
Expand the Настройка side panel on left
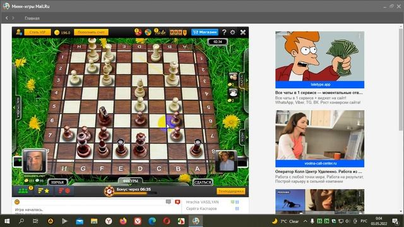coord(18,107)
